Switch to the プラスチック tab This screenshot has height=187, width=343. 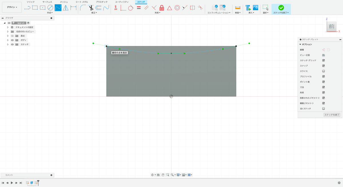102,2
